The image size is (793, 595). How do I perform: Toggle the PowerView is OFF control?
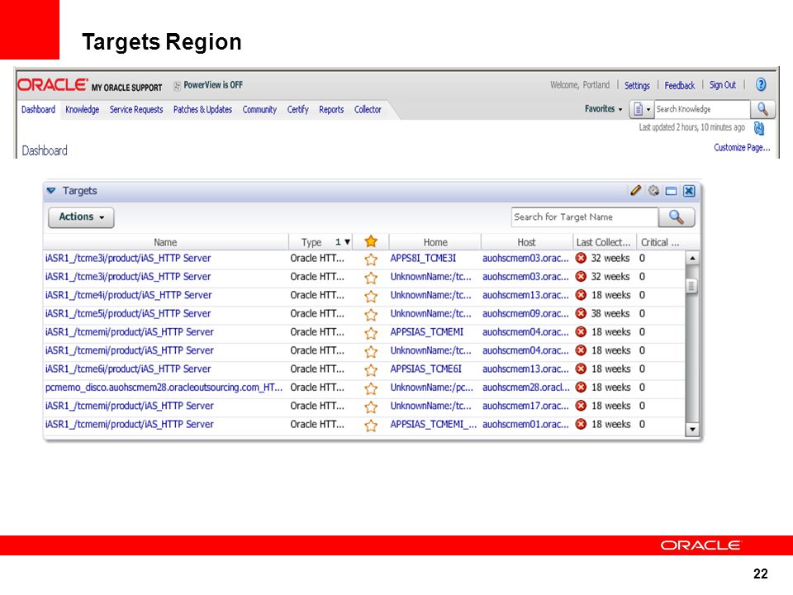[208, 85]
